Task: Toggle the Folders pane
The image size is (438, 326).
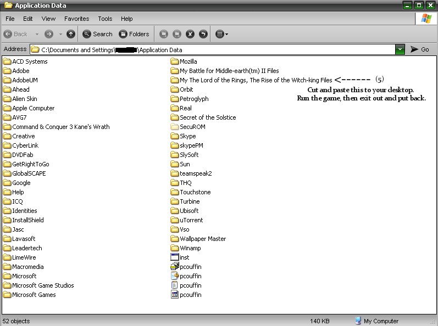Action: coord(134,34)
